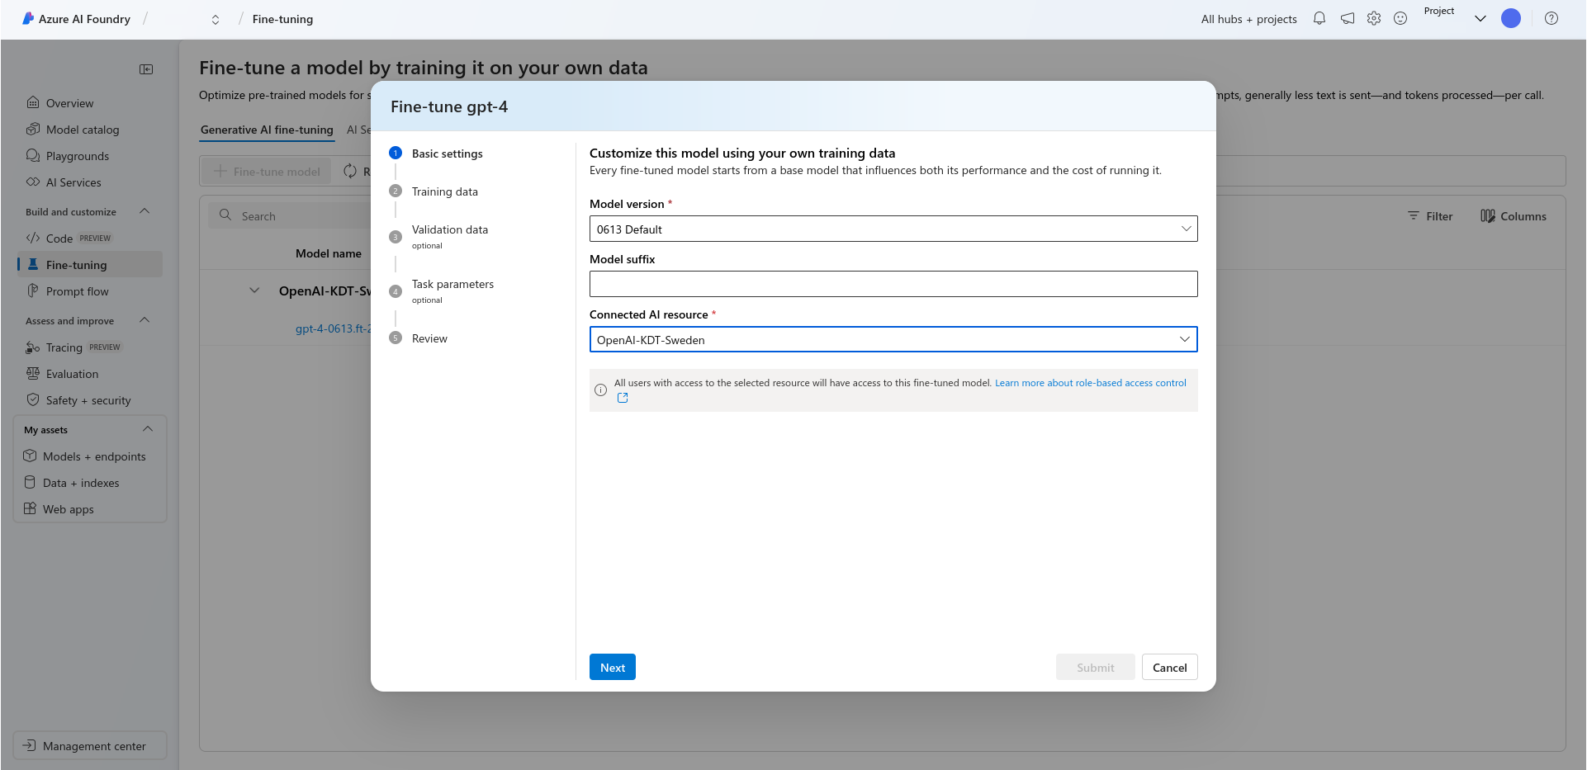The height and width of the screenshot is (770, 1587).
Task: Open All hubs + projects link
Action: 1248,19
